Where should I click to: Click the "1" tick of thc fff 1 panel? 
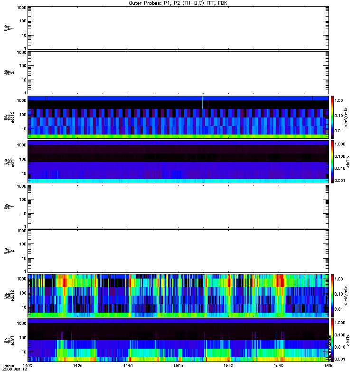(x=25, y=226)
